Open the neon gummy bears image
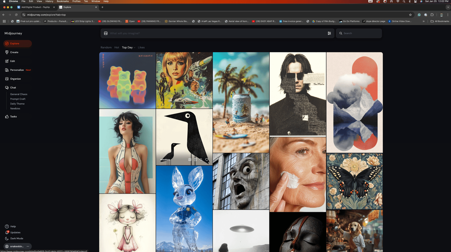Screen dimensions: 451x252 coord(127,80)
